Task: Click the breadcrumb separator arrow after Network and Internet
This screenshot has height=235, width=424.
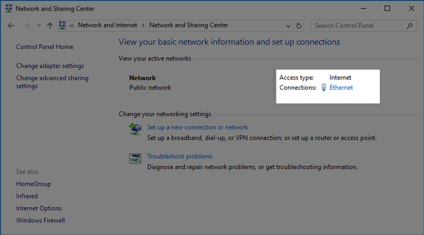Action: (143, 26)
